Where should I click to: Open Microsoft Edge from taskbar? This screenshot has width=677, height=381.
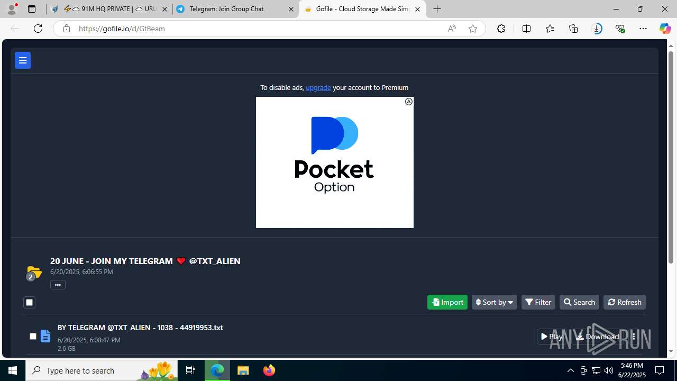click(x=217, y=370)
